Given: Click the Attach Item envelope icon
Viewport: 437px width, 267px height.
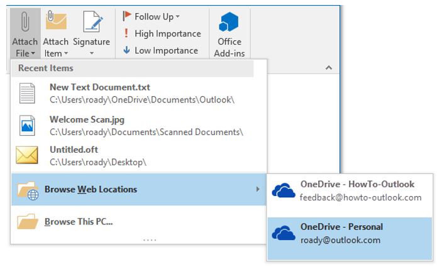Looking at the screenshot, I should [x=56, y=20].
